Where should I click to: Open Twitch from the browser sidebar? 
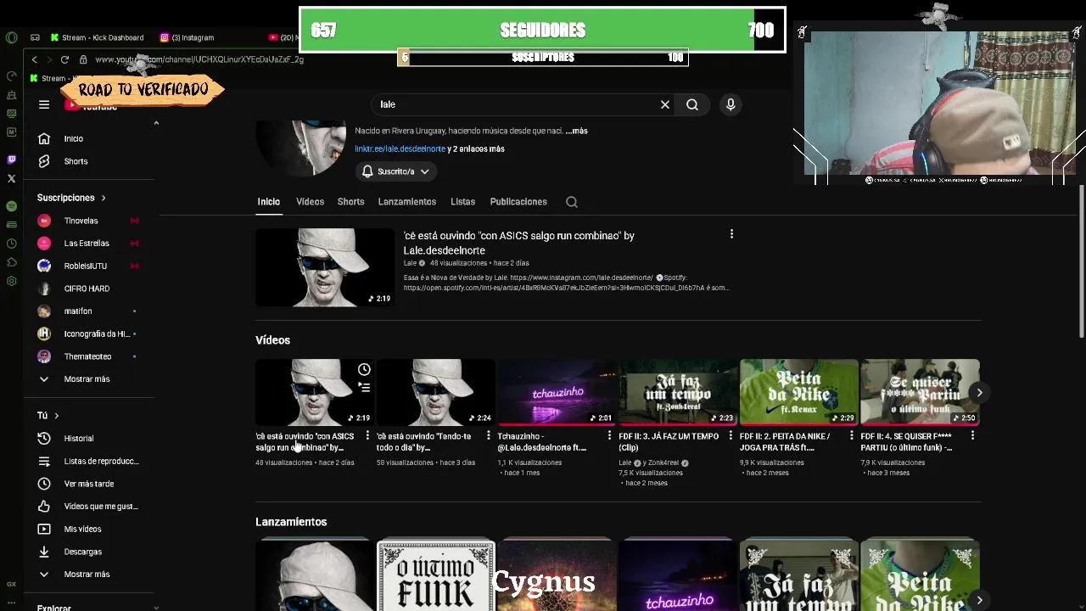11,160
